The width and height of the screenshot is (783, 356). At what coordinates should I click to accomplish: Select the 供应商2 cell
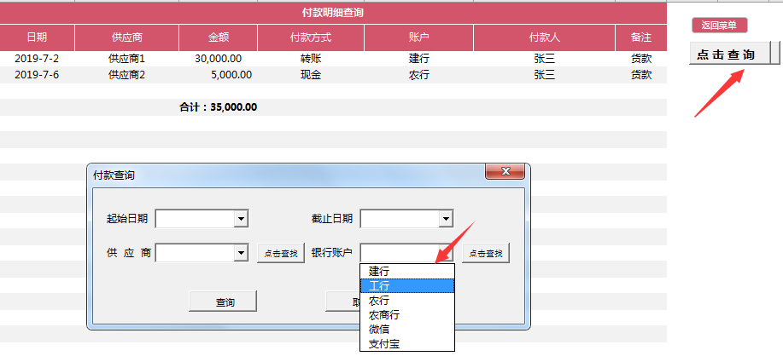[127, 75]
